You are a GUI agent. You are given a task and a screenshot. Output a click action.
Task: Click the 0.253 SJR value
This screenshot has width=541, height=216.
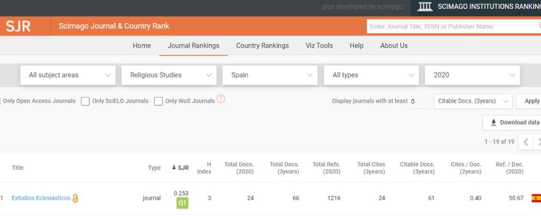tap(181, 193)
